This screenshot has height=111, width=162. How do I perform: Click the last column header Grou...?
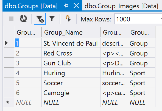point(141,32)
